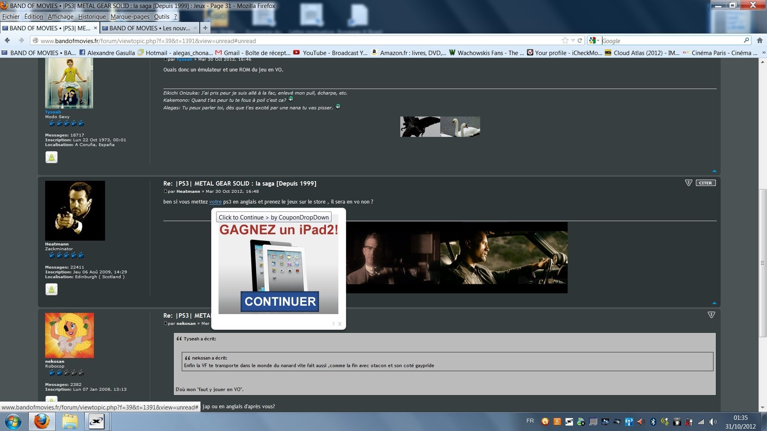Click the magnifier search icon in the search box
Screen dimensions: 767x431
[x=746, y=40]
